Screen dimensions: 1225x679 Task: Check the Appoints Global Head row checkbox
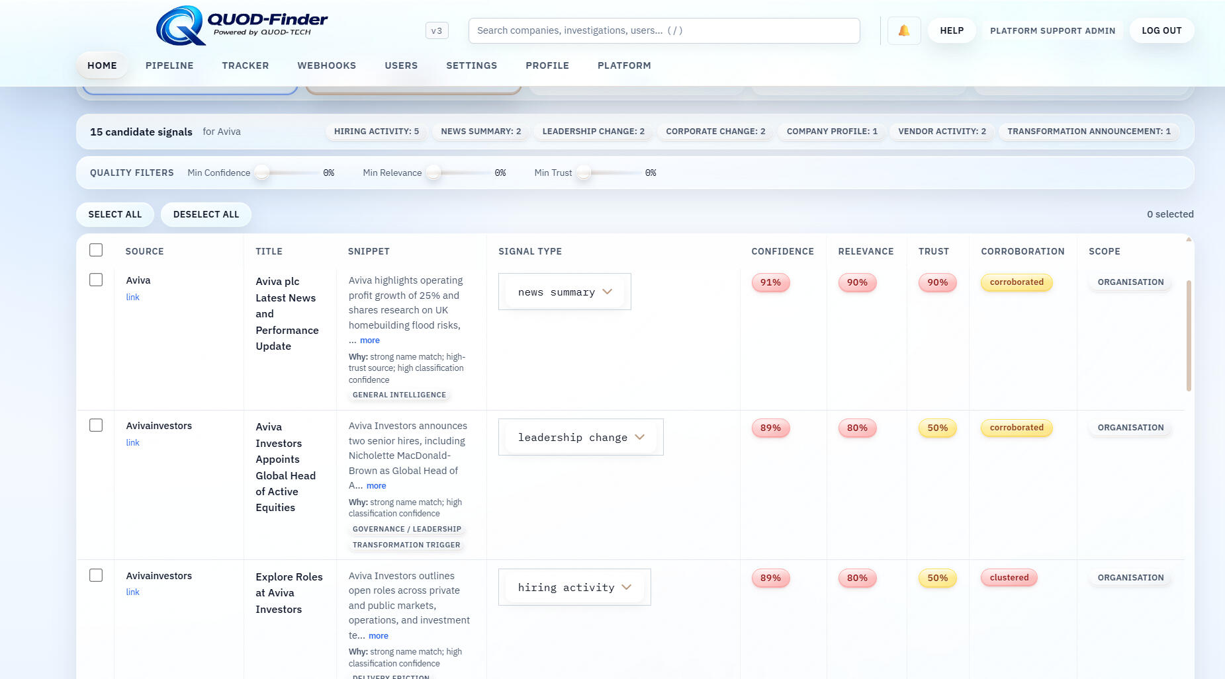click(x=96, y=425)
